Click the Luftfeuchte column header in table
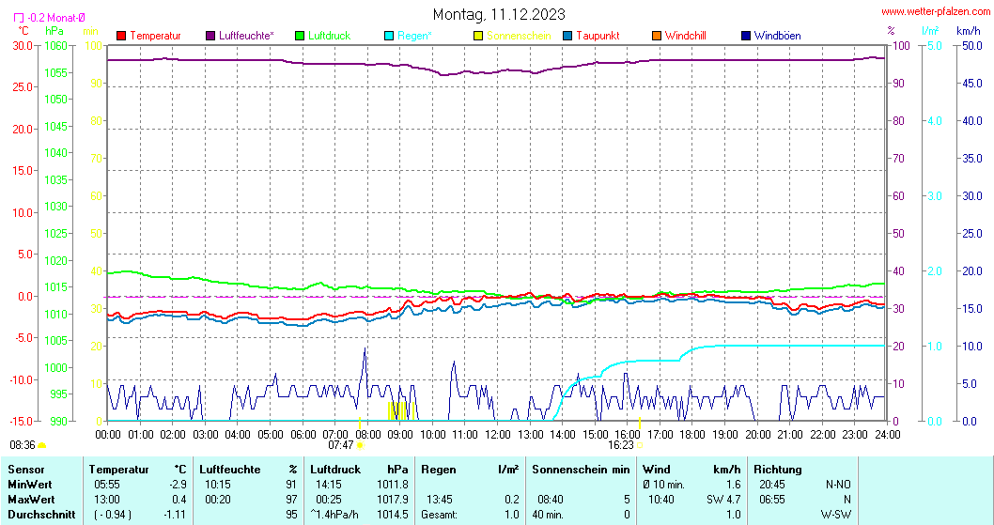The width and height of the screenshot is (994, 525). [x=229, y=470]
